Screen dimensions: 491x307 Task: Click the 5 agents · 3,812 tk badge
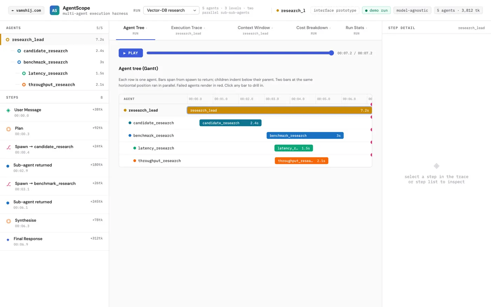click(x=458, y=11)
